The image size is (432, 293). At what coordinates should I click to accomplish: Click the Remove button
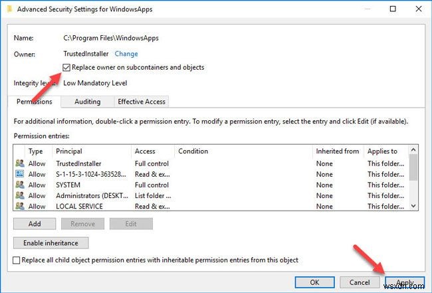[82, 224]
